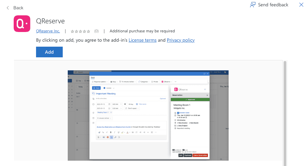Click the Bold icon in the preview editor

pyautogui.click(x=111, y=132)
